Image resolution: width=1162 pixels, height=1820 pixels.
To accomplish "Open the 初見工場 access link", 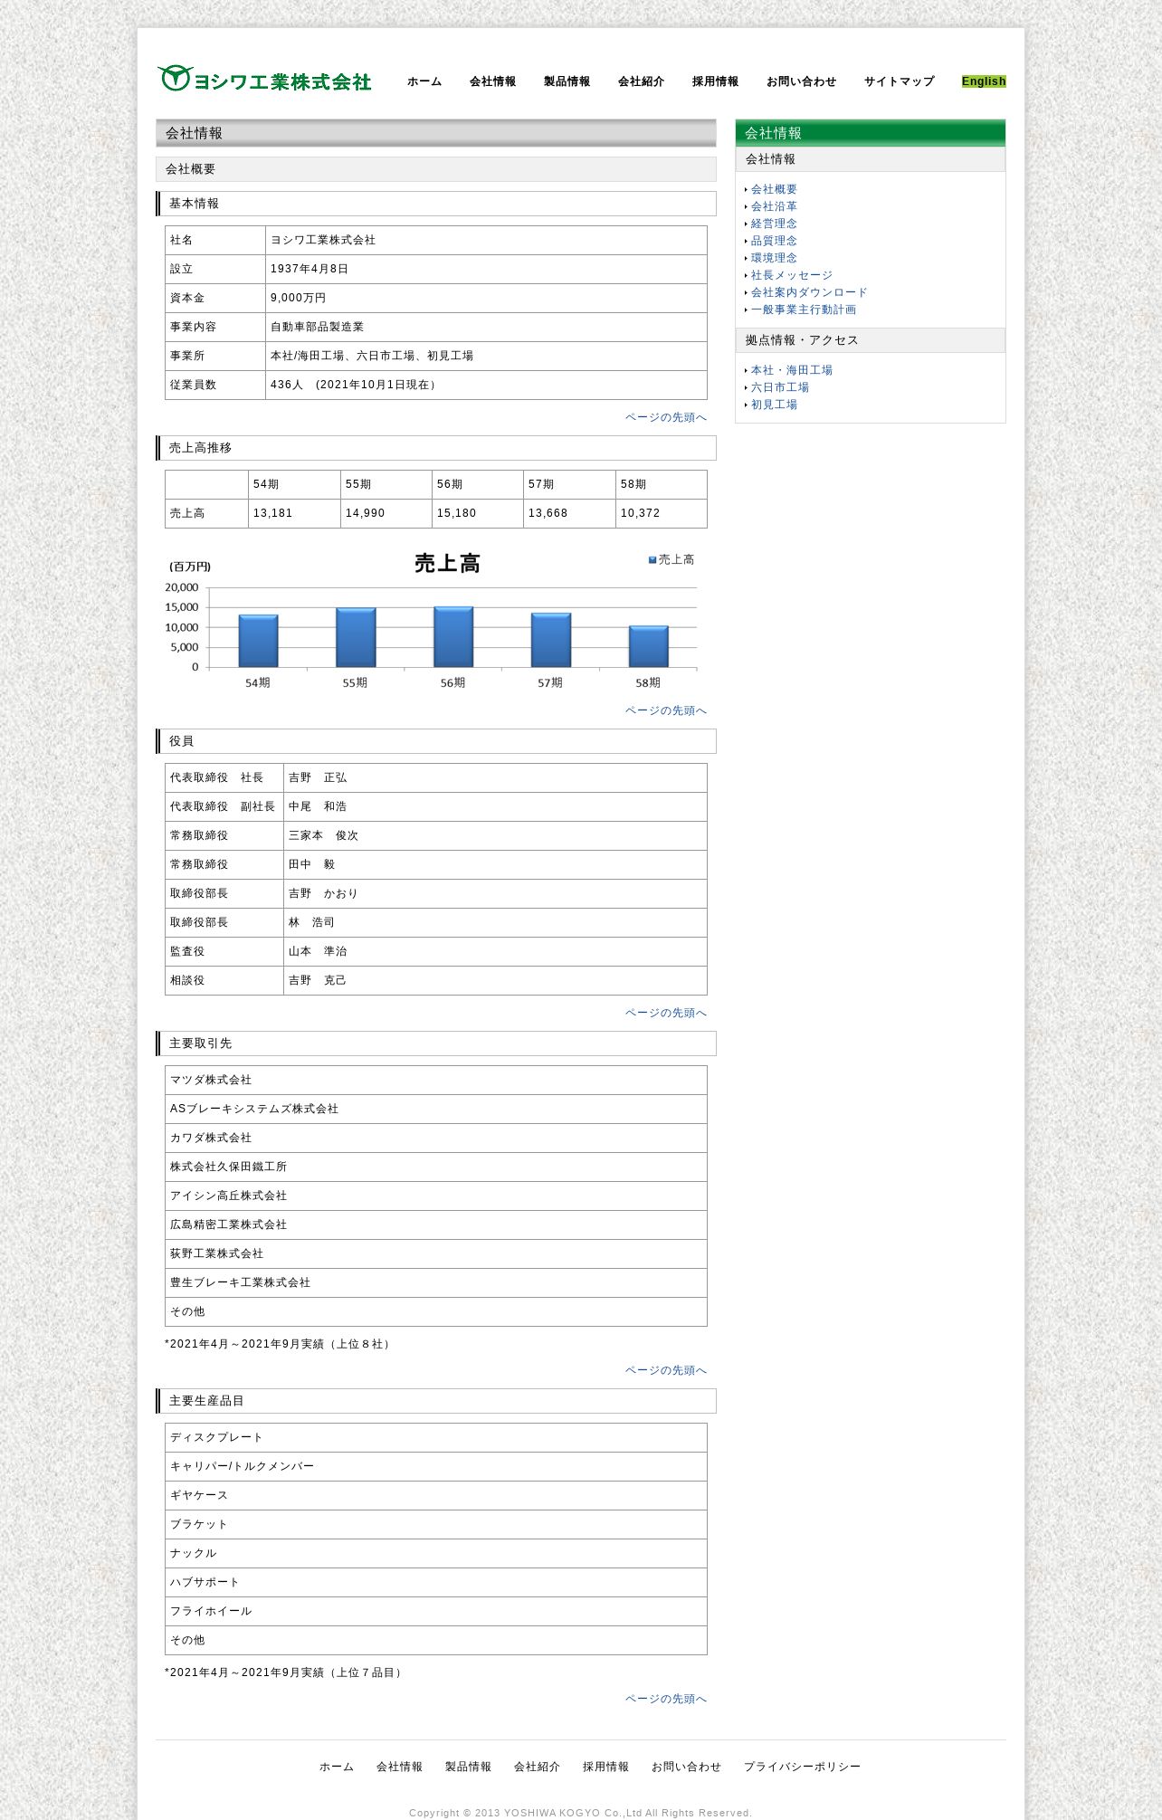I will click(774, 405).
